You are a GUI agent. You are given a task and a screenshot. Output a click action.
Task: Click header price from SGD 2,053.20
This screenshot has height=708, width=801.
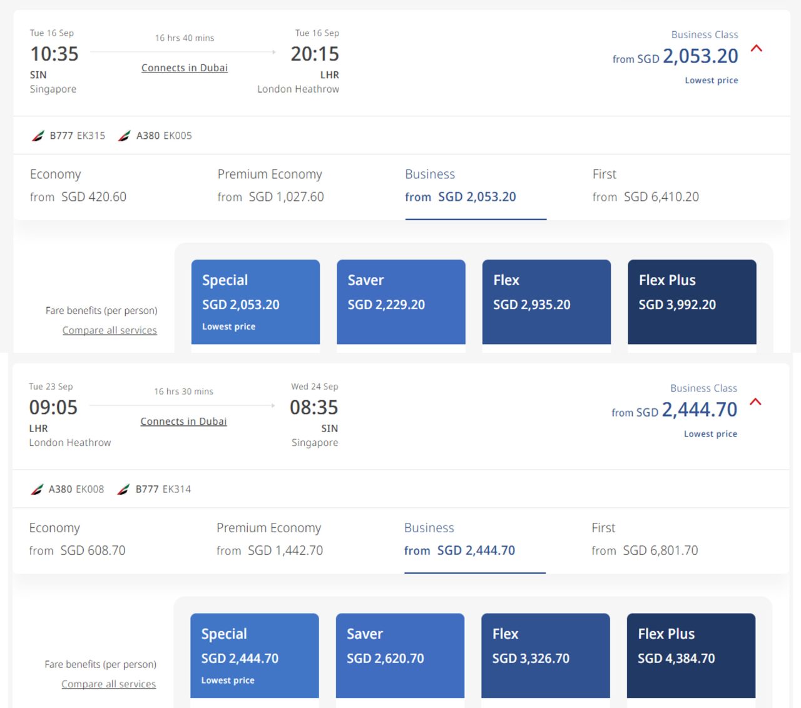click(x=676, y=56)
